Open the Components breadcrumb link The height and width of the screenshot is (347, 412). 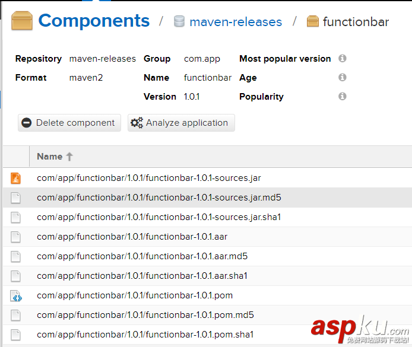point(94,21)
